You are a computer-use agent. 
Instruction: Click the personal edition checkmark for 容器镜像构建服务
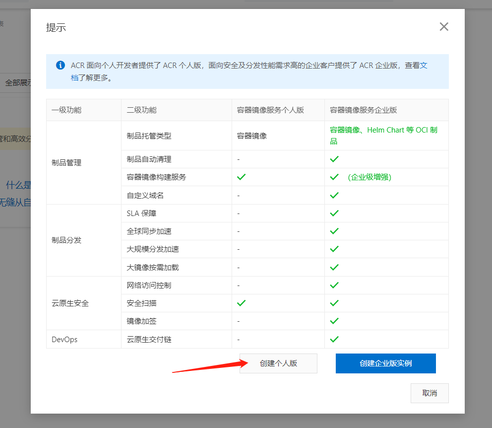tap(242, 177)
